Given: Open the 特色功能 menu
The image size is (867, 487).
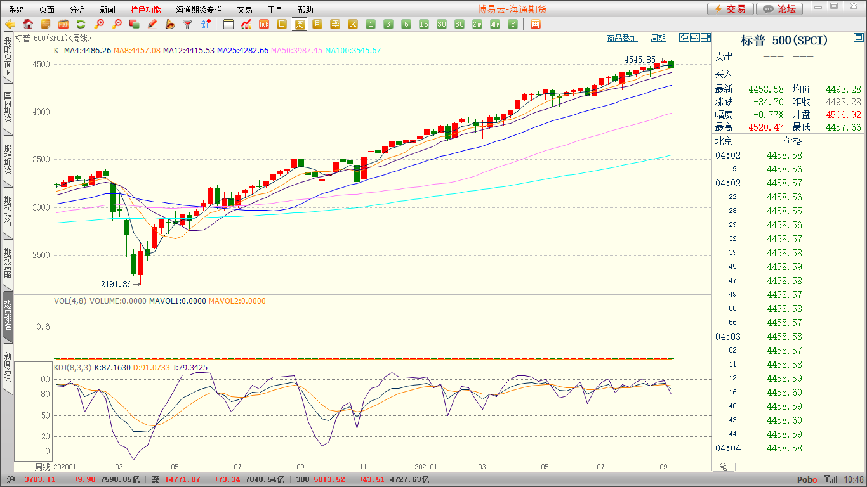Looking at the screenshot, I should coord(145,10).
